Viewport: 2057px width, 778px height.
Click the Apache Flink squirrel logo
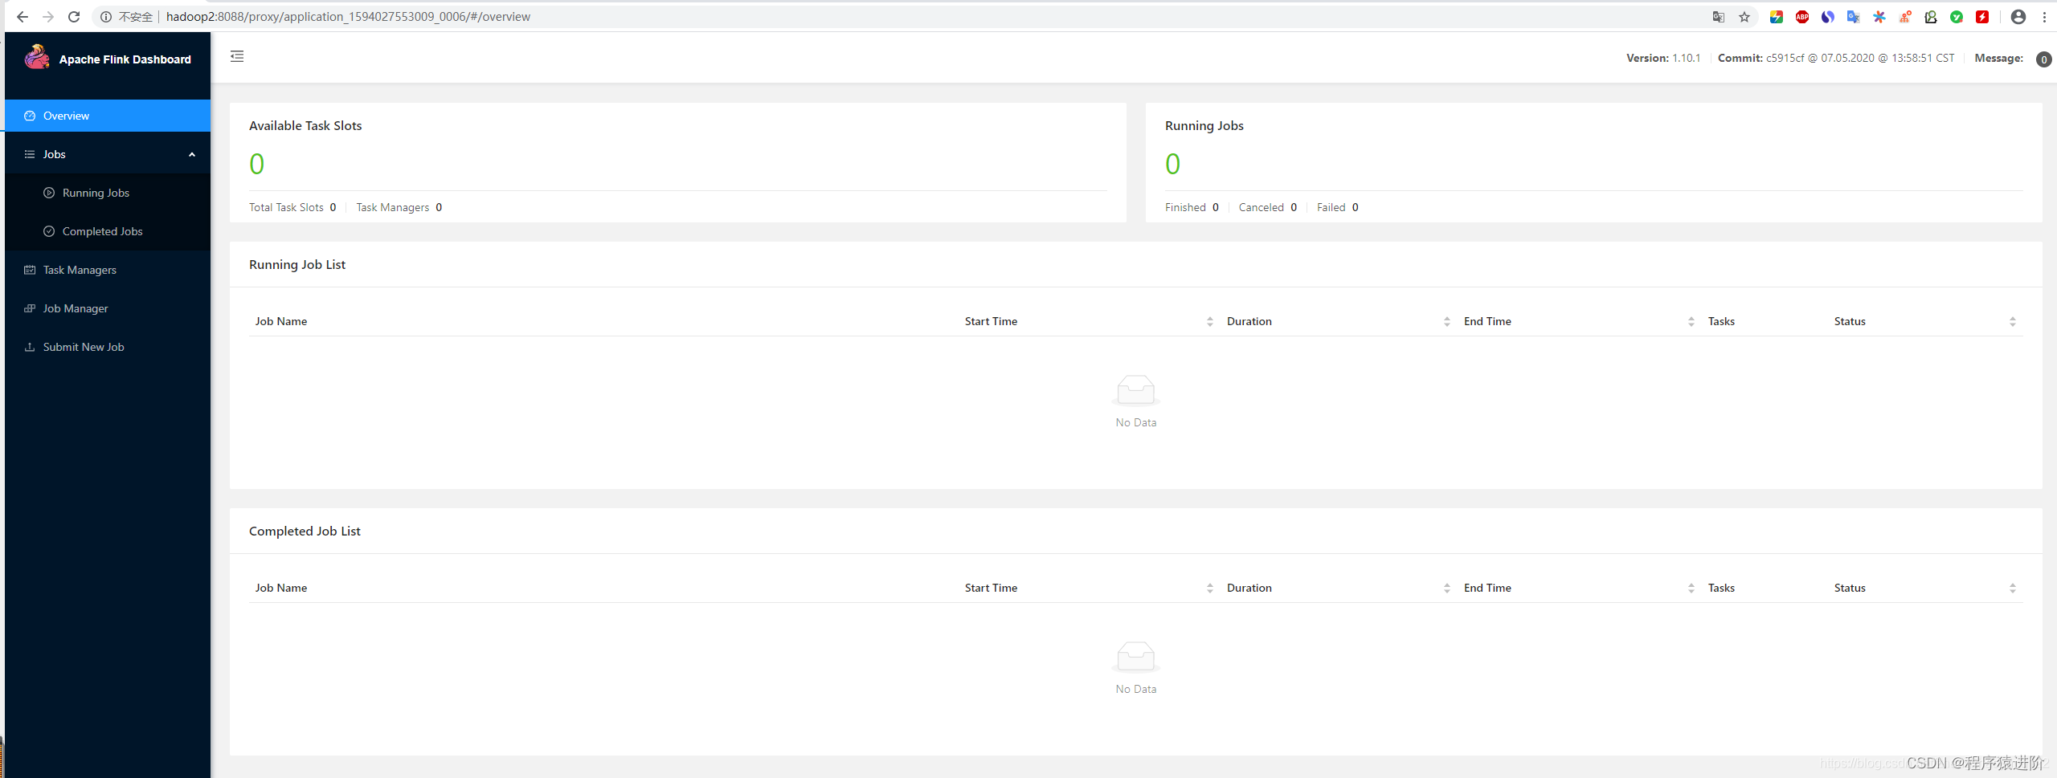click(x=37, y=57)
